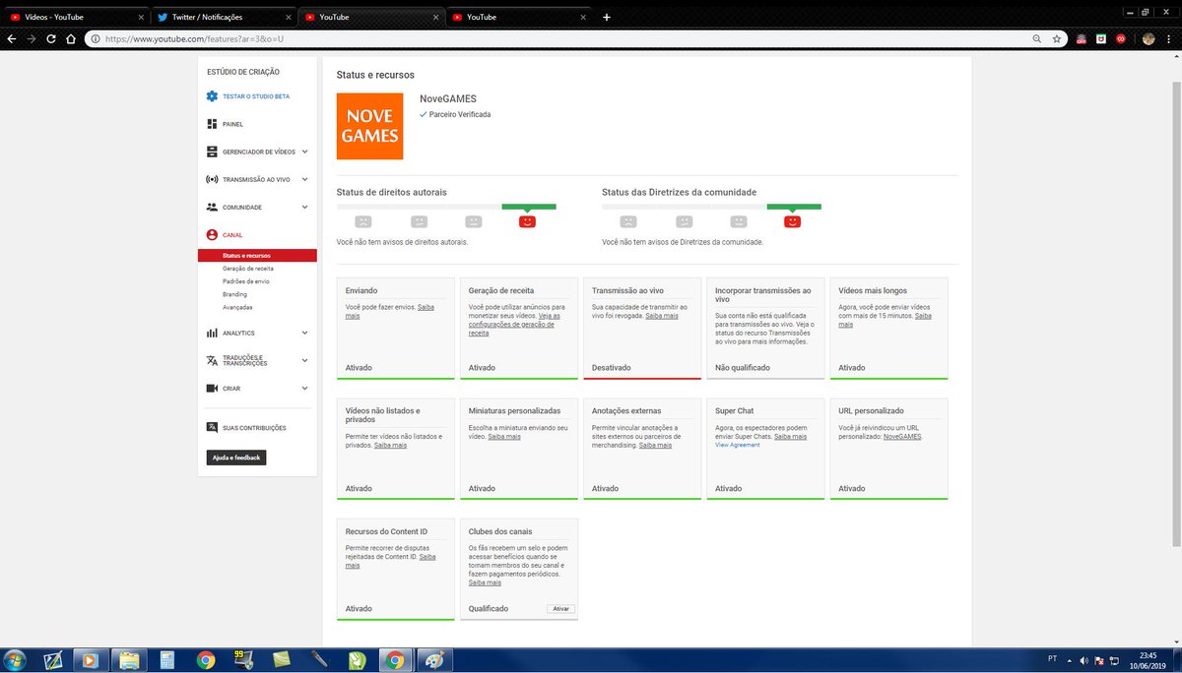This screenshot has height=673, width=1182.
Task: Click Testar o Studio Beta link
Action: pyautogui.click(x=256, y=96)
